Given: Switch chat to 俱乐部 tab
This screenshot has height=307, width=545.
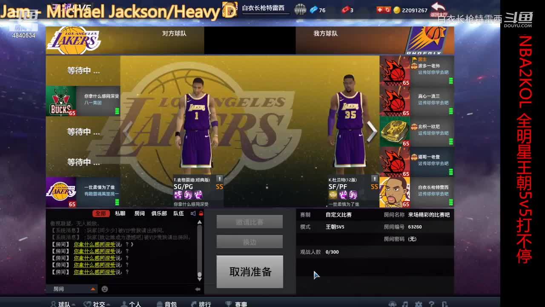Looking at the screenshot, I should tap(159, 214).
